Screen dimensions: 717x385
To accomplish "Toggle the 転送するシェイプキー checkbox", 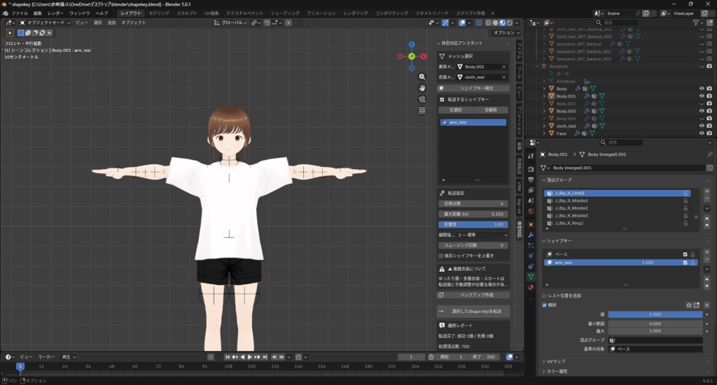I will pos(442,99).
